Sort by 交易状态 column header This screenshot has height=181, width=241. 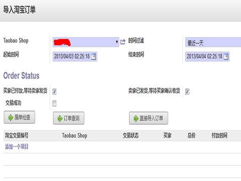point(131,135)
